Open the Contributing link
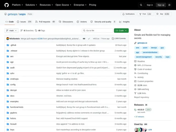This screenshot has width=176, height=132. [141, 73]
